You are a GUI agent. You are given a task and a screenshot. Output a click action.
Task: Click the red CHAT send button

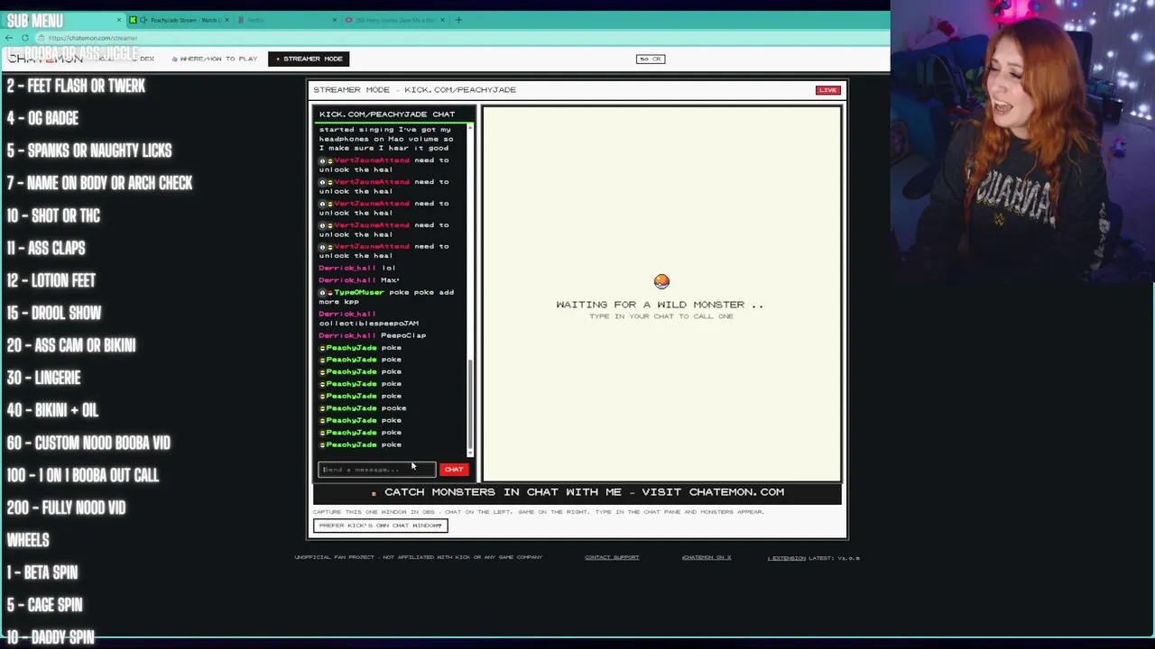click(x=454, y=469)
